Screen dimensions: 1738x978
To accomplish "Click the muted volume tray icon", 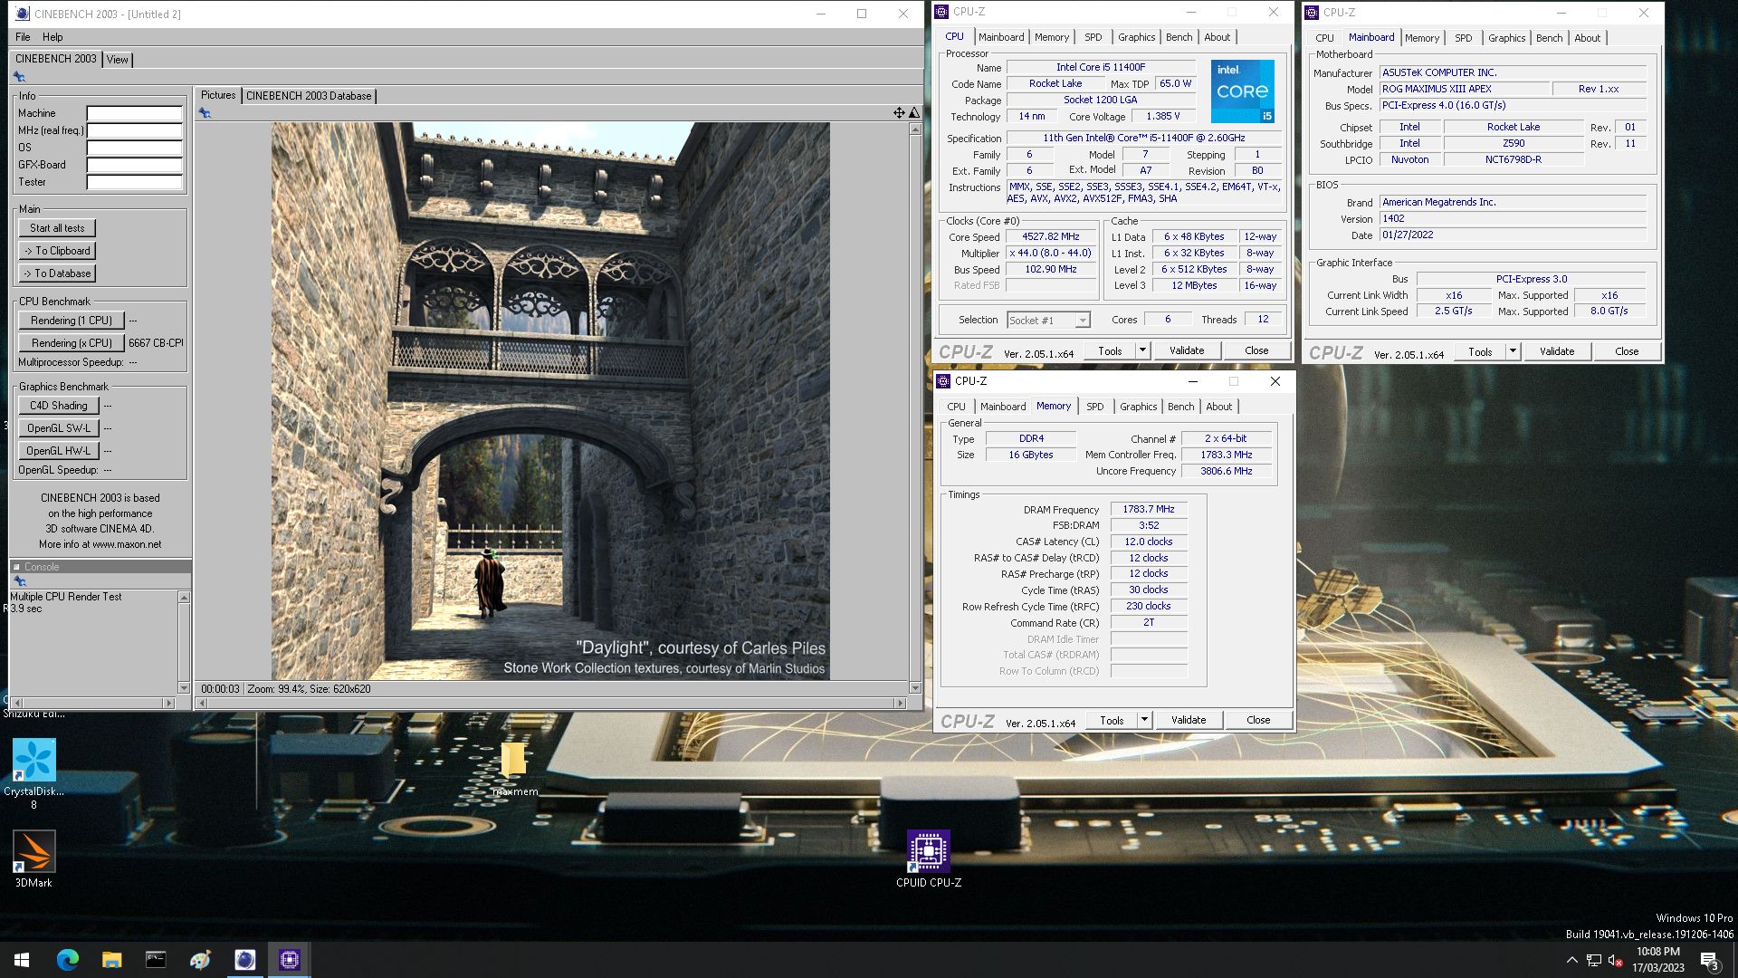I will 1614,960.
